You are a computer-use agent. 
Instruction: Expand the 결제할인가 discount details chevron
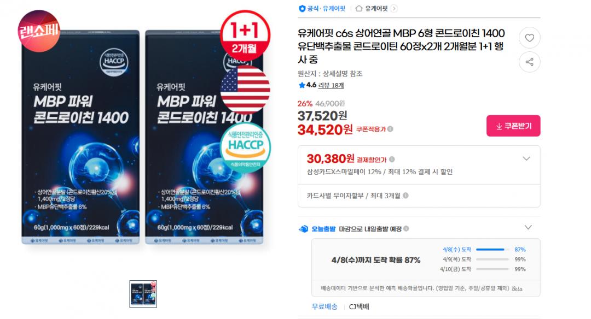point(526,159)
